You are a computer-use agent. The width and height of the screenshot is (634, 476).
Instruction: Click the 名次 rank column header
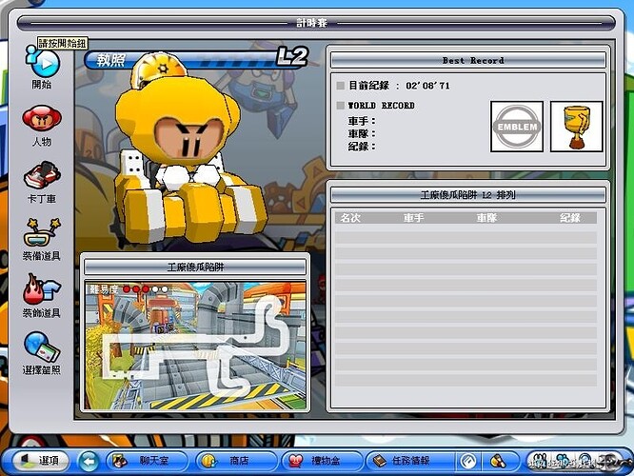(350, 218)
